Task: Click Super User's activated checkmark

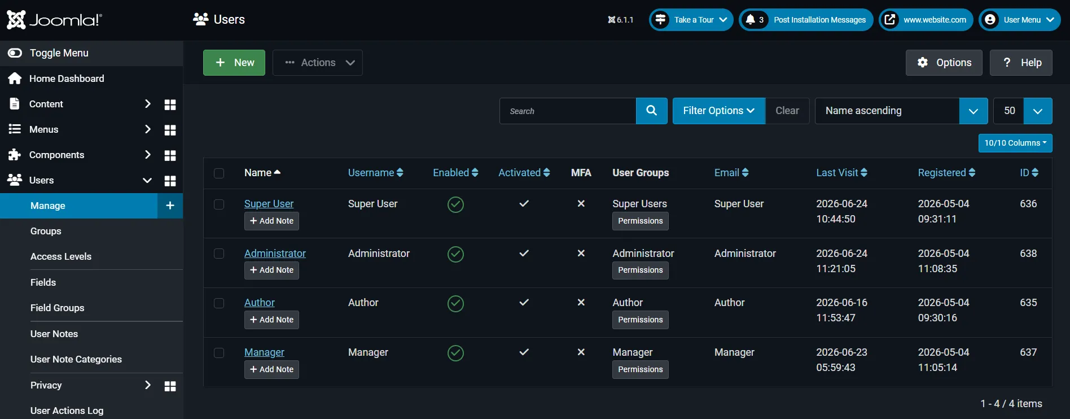Action: [x=524, y=203]
